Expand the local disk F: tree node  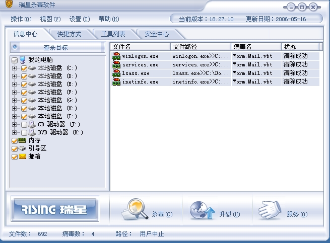pyautogui.click(x=14, y=92)
